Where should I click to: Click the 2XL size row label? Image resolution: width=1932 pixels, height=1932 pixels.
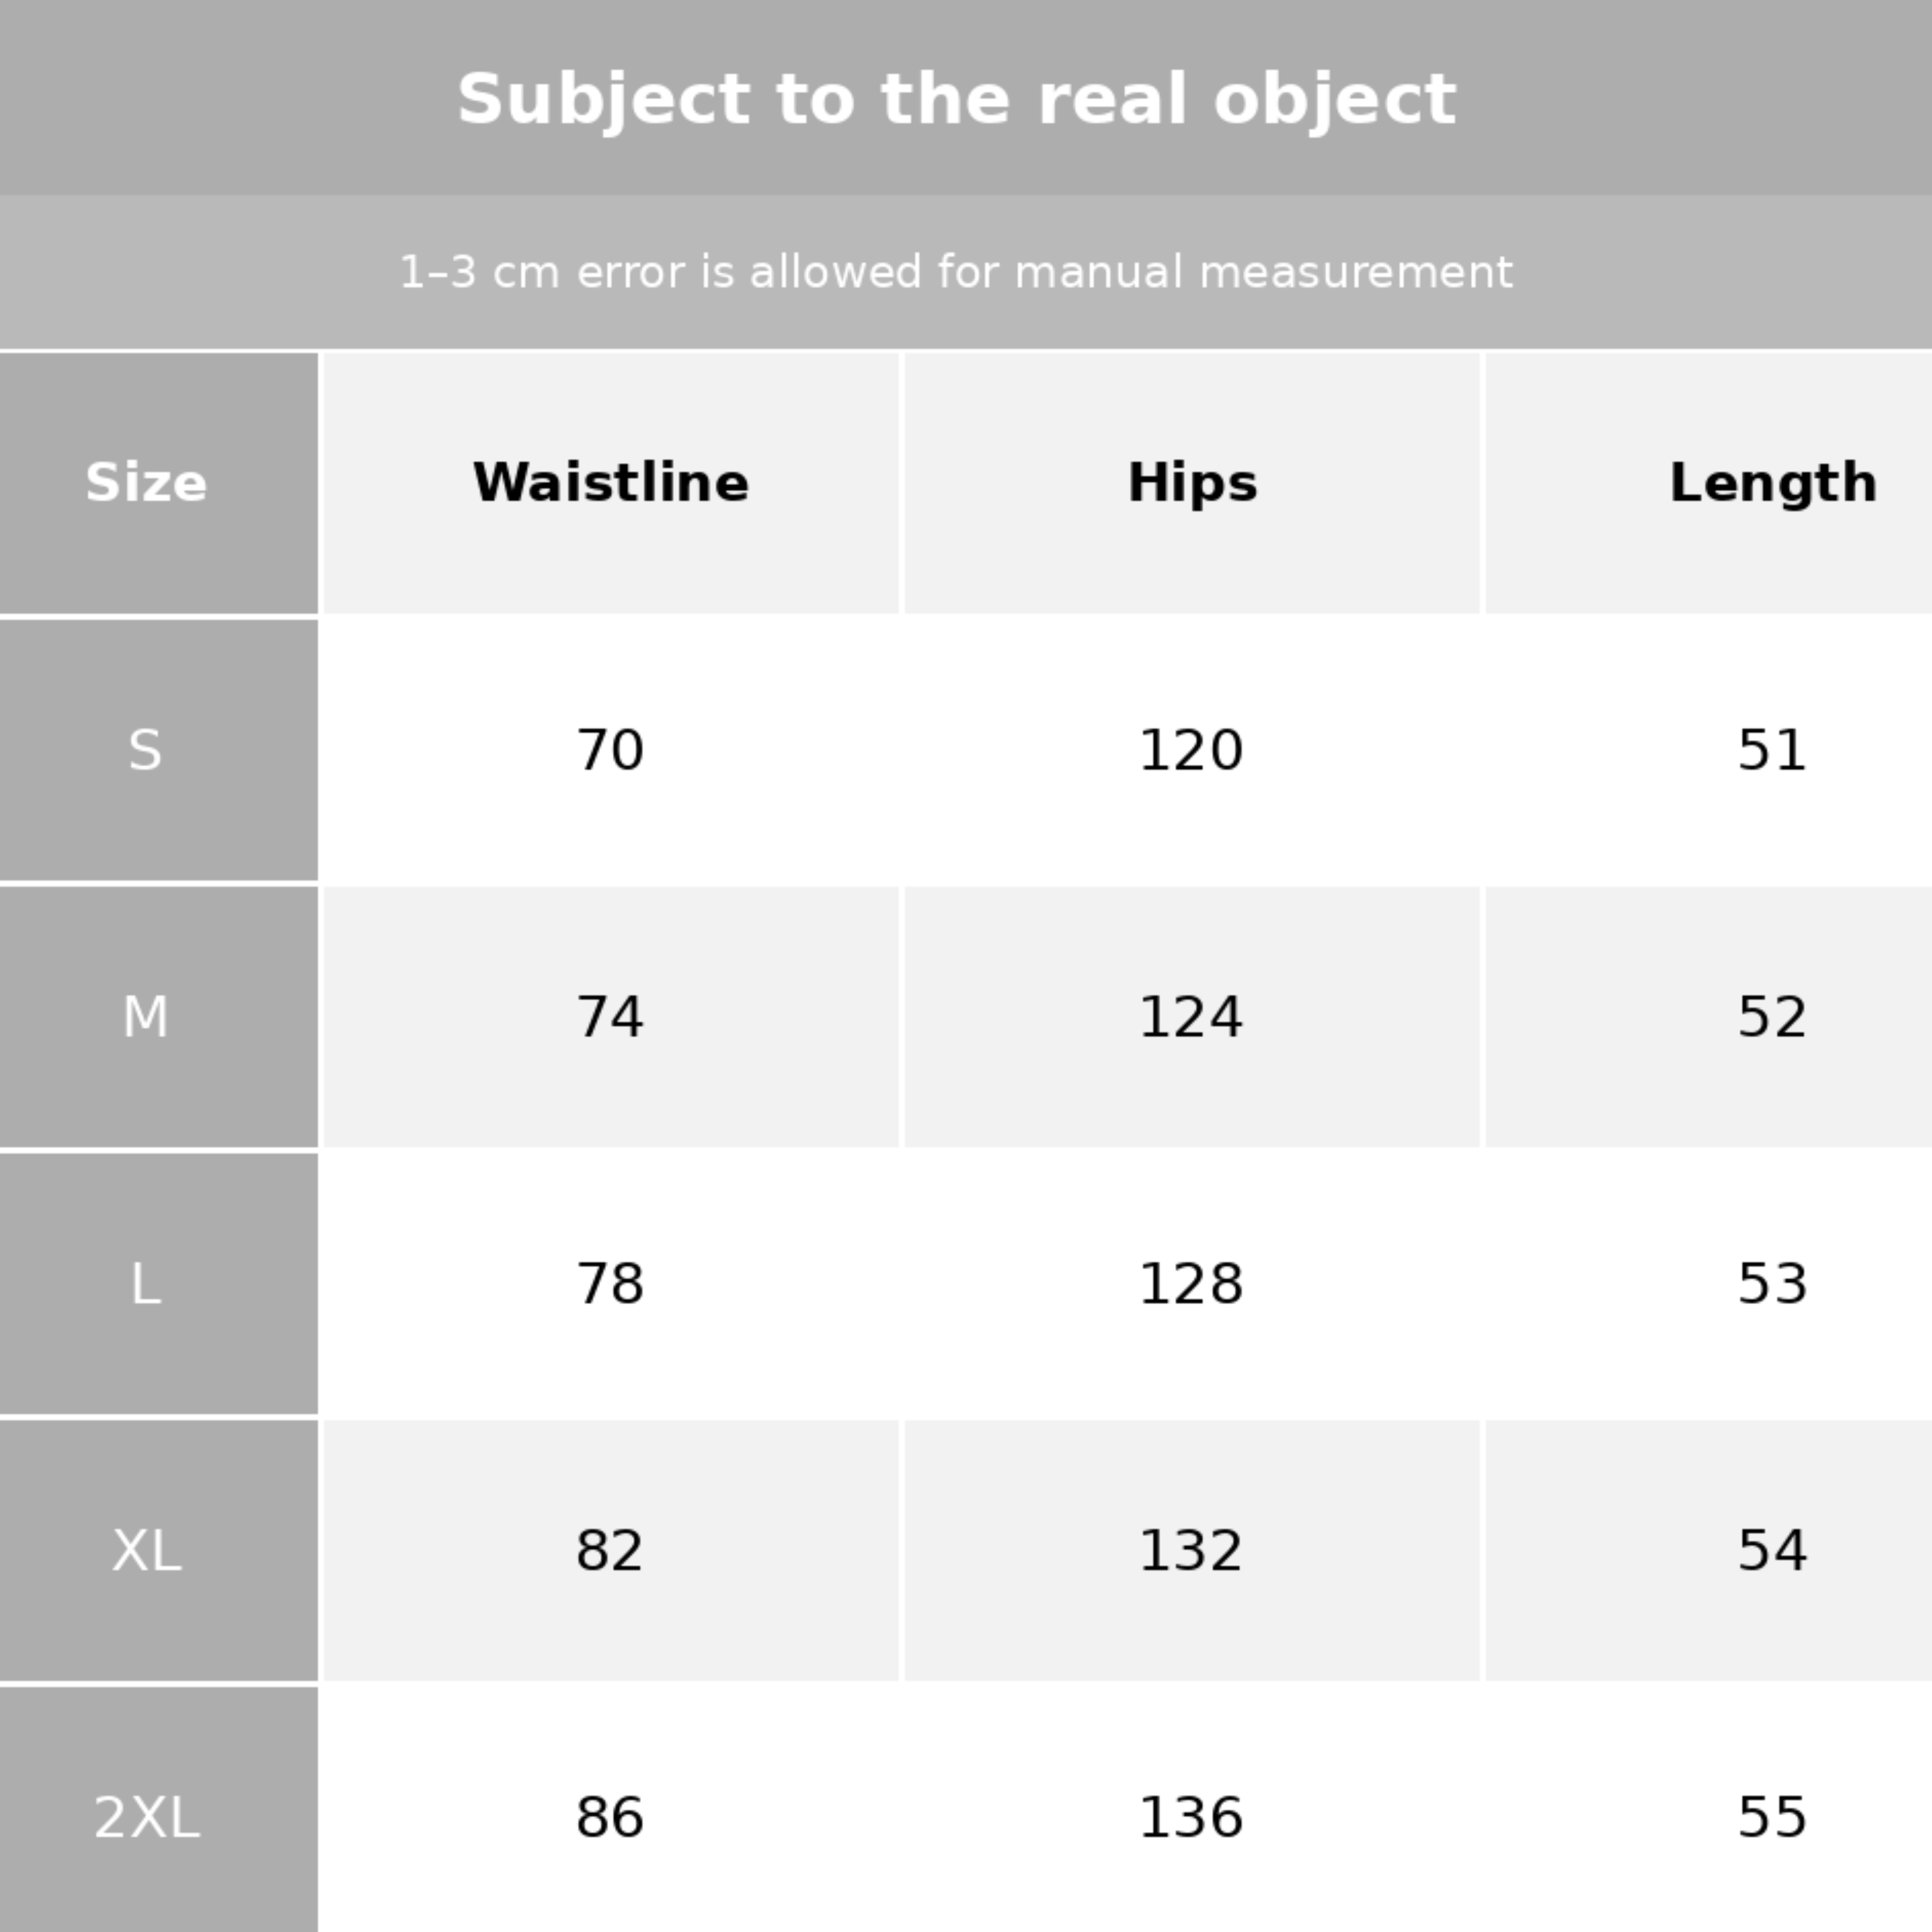pos(146,1817)
